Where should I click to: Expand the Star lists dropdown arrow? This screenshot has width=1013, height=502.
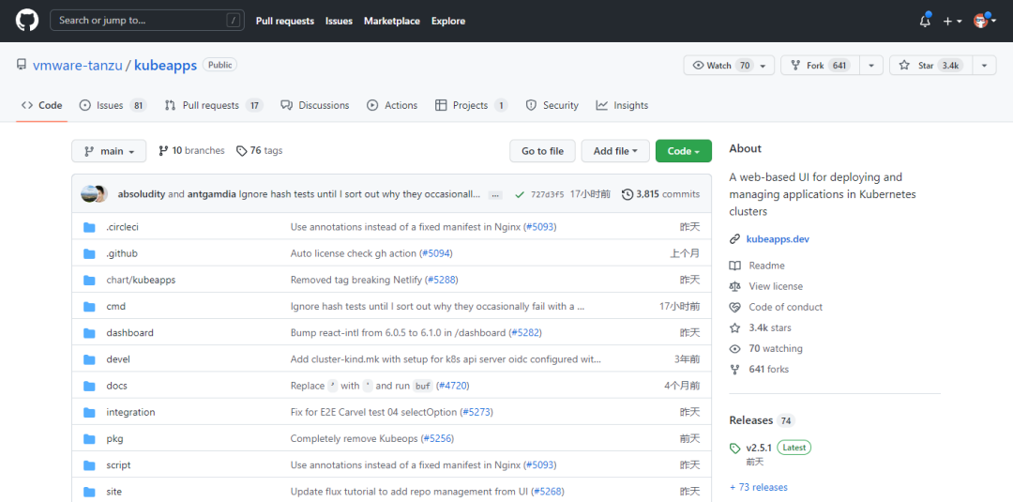click(x=984, y=66)
